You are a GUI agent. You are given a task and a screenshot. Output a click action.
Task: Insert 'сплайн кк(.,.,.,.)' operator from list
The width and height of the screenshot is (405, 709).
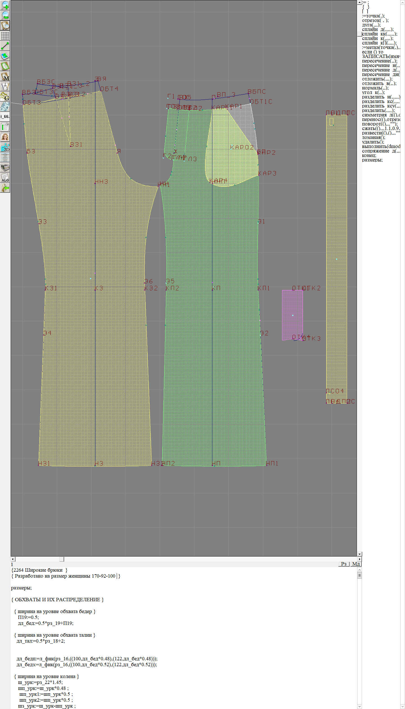pyautogui.click(x=379, y=34)
